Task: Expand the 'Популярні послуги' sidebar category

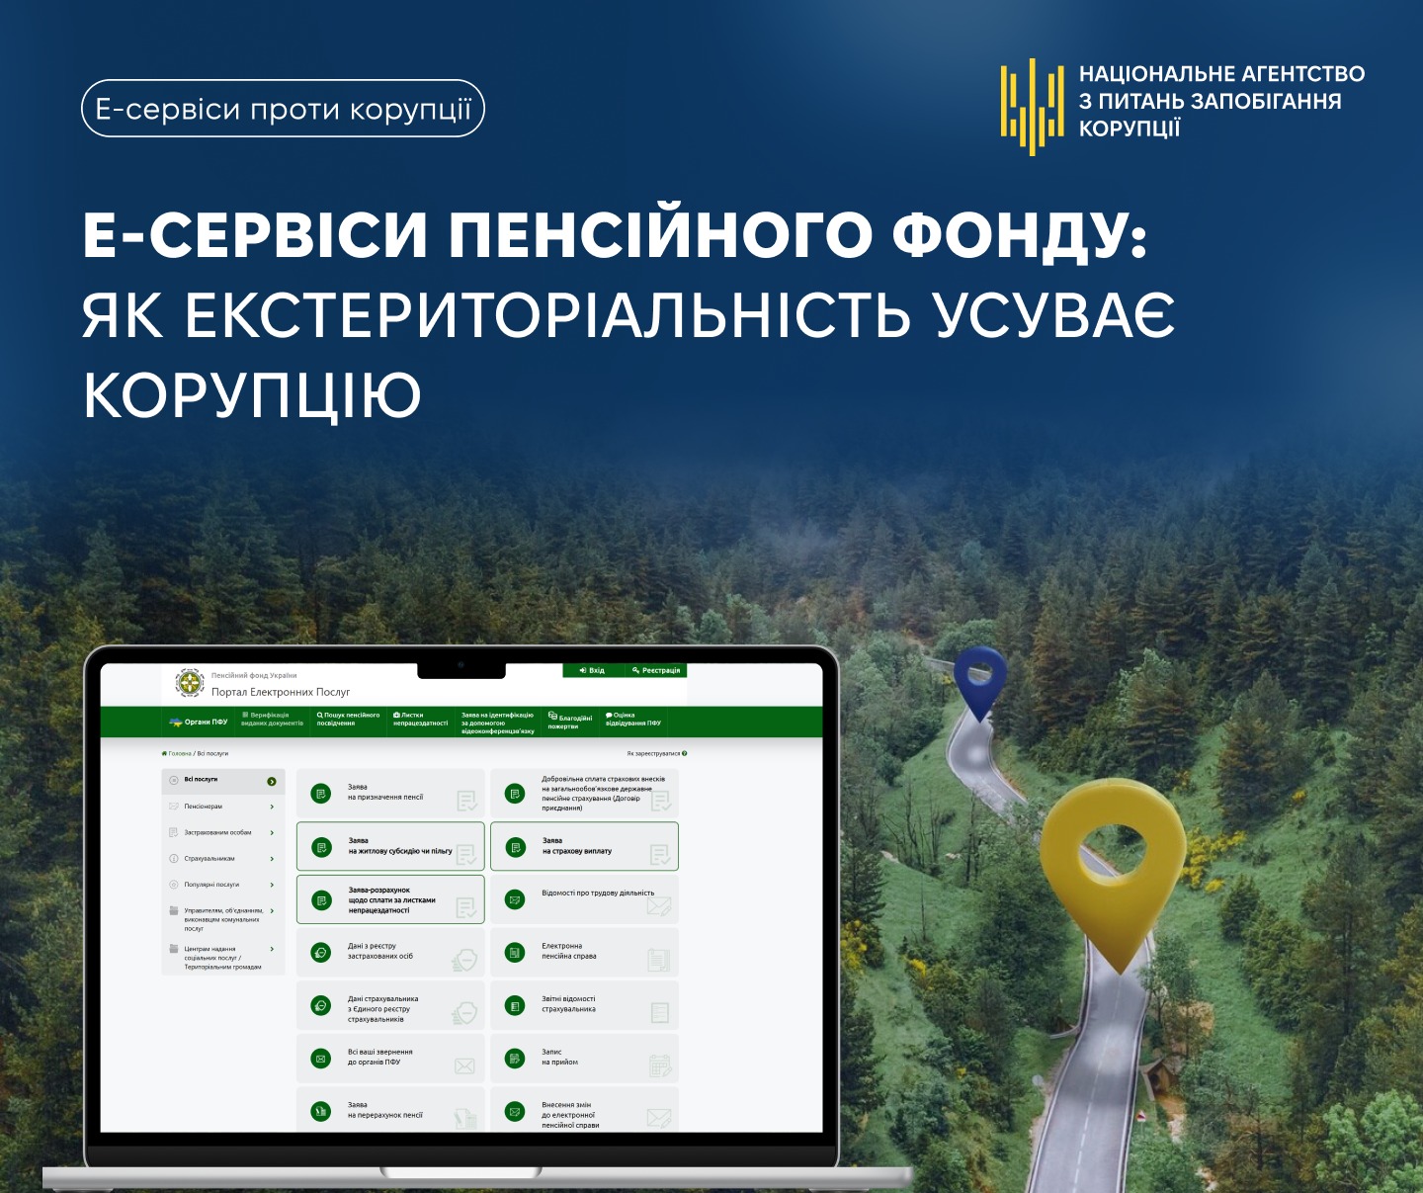Action: [223, 885]
